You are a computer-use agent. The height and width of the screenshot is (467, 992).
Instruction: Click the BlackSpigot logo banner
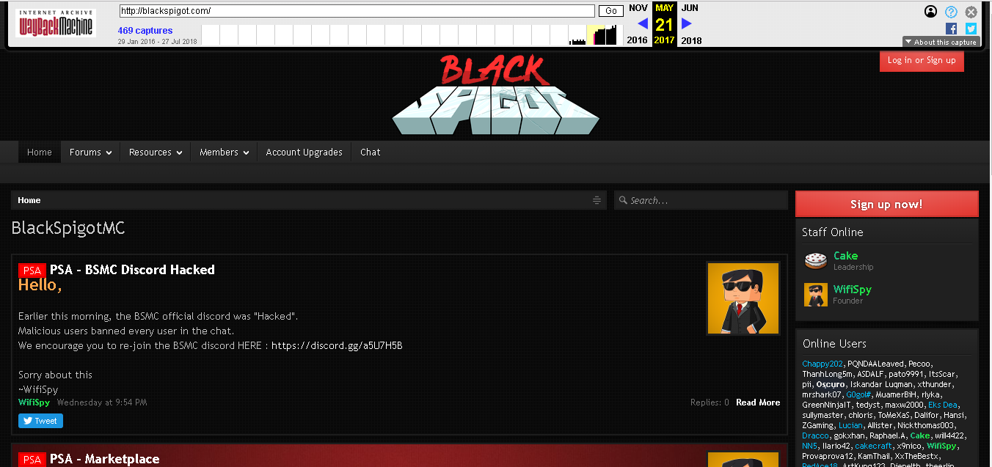click(495, 95)
